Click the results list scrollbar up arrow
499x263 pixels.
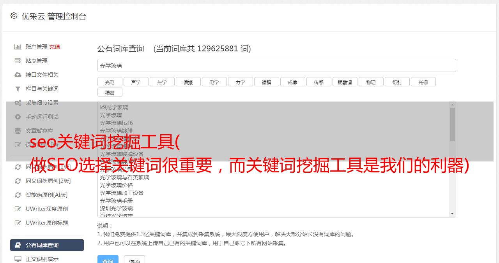452,105
